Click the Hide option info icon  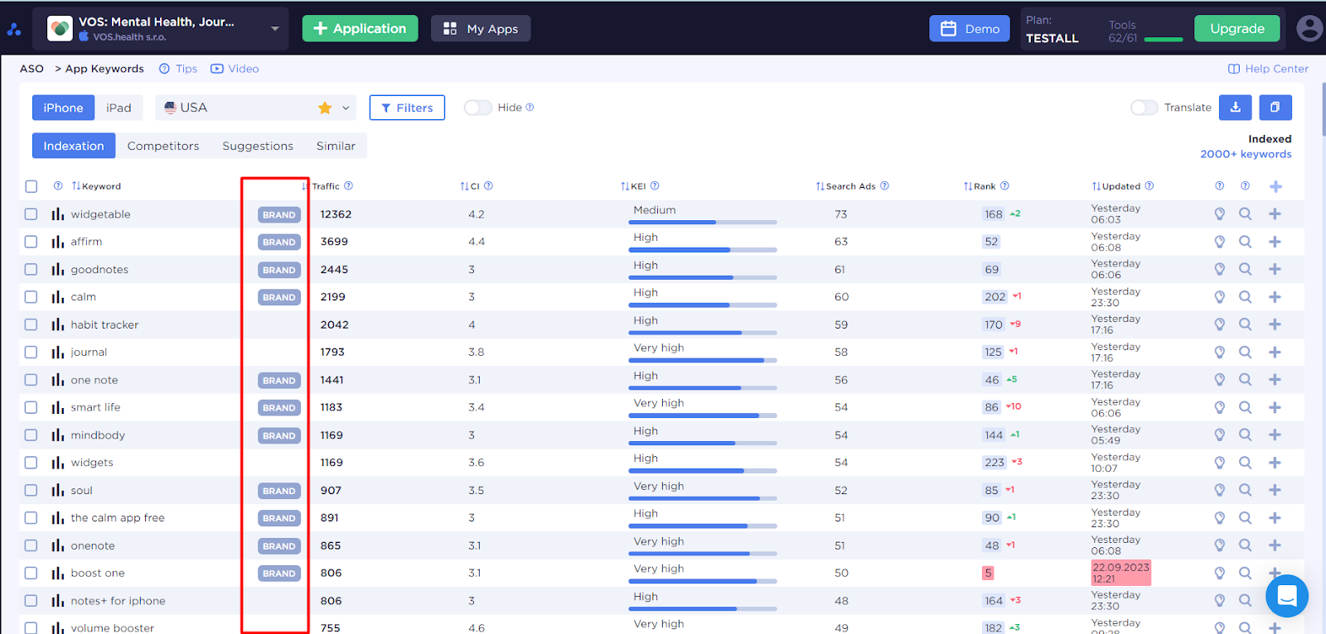[x=530, y=108]
